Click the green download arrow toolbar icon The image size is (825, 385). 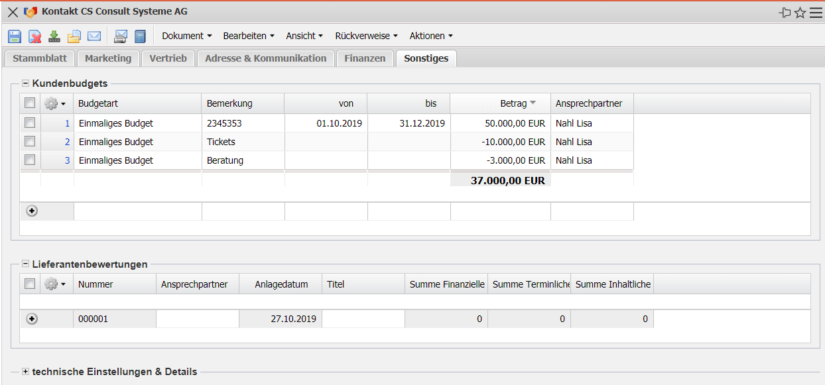click(x=54, y=36)
